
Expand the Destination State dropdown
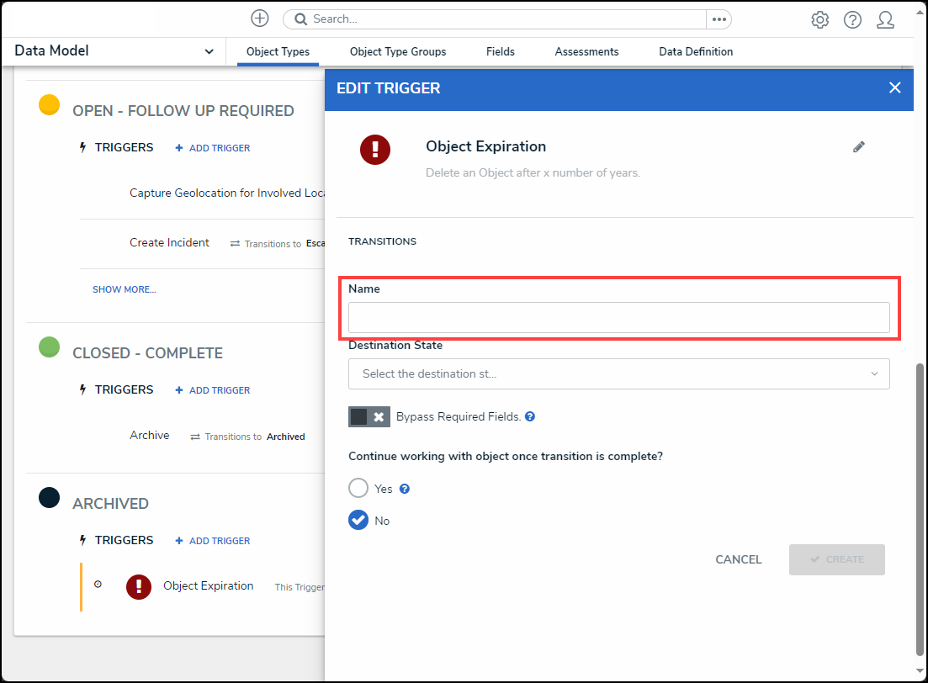[x=618, y=373]
